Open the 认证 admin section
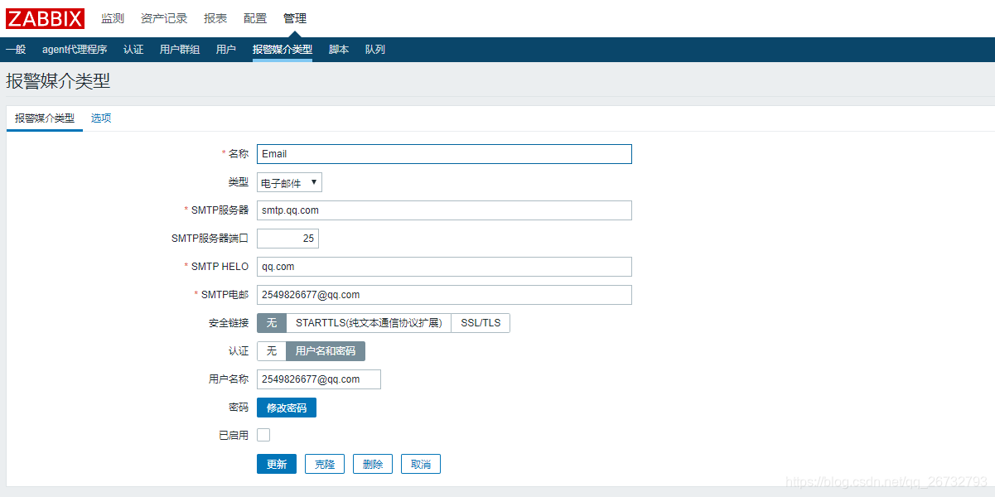The width and height of the screenshot is (995, 497). click(x=133, y=49)
